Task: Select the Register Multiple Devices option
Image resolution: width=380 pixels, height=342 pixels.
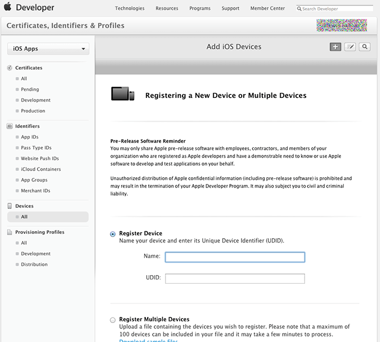Action: coord(113,320)
